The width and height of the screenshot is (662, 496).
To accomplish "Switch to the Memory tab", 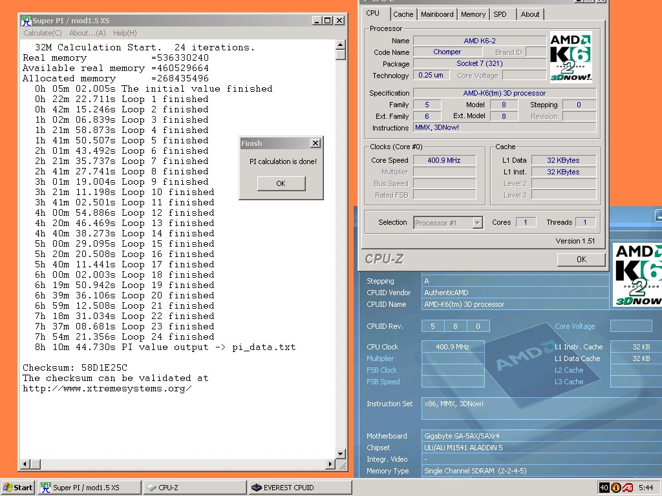I will [473, 14].
